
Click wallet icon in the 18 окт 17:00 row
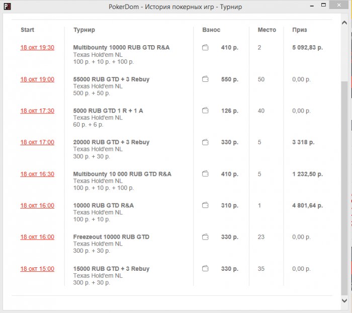tap(205, 142)
